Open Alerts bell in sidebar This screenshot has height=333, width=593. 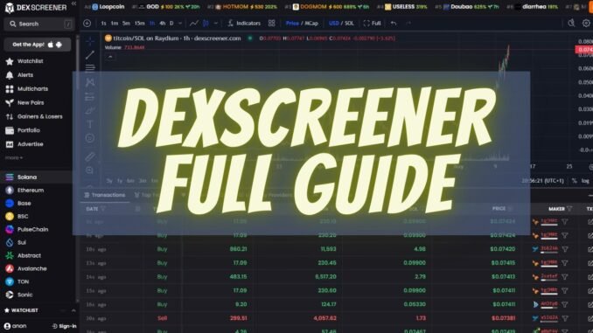click(x=10, y=75)
